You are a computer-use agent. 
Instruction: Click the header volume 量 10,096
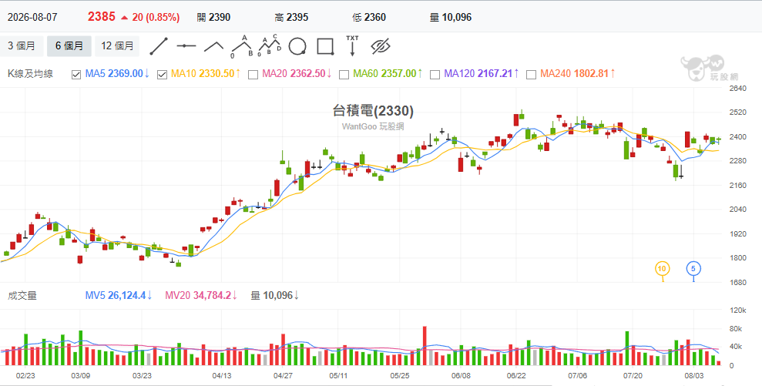(451, 18)
